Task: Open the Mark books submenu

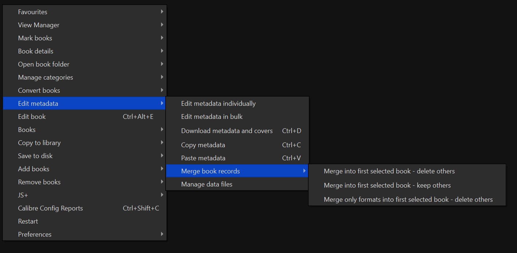Action: 35,38
